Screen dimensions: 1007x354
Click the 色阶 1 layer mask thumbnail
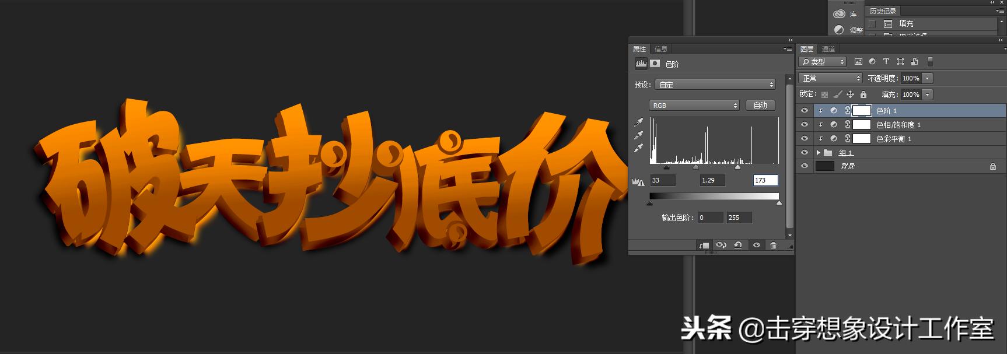(862, 110)
